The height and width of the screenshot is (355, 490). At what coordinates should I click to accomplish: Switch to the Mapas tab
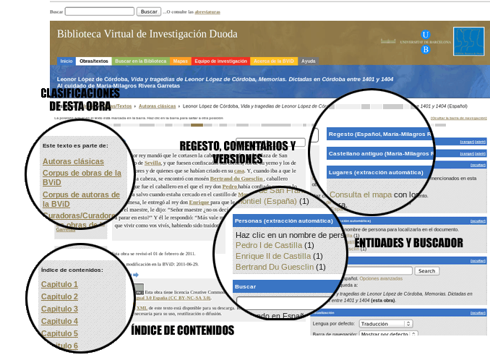point(180,61)
